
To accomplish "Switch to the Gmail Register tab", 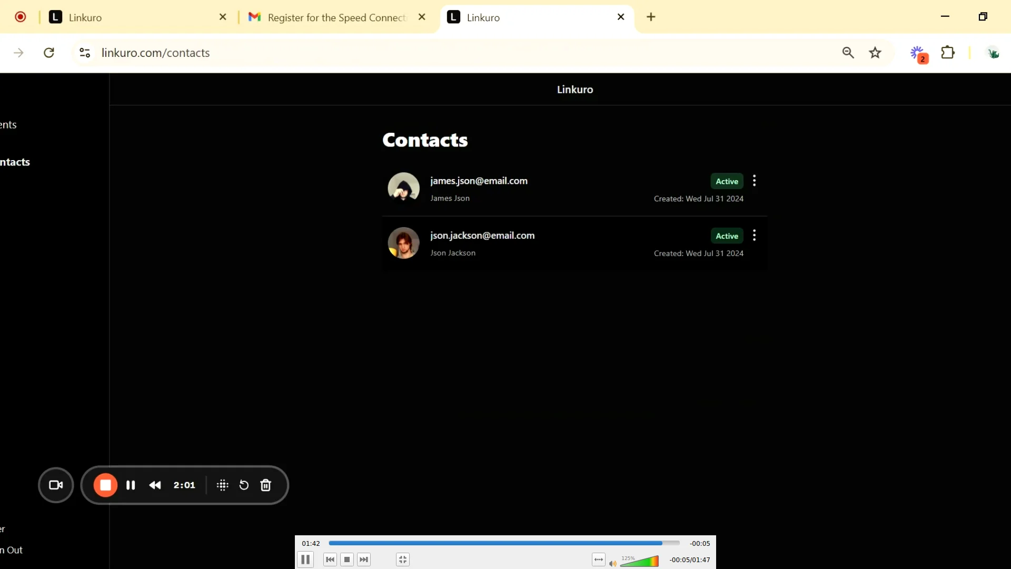I will 337,17.
